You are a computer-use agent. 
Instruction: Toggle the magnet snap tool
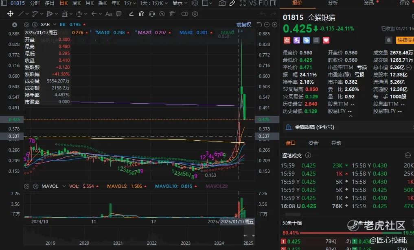click(142, 14)
